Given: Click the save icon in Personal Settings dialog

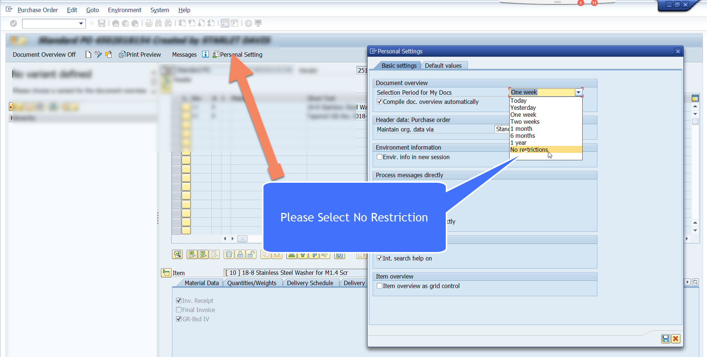Looking at the screenshot, I should point(665,339).
